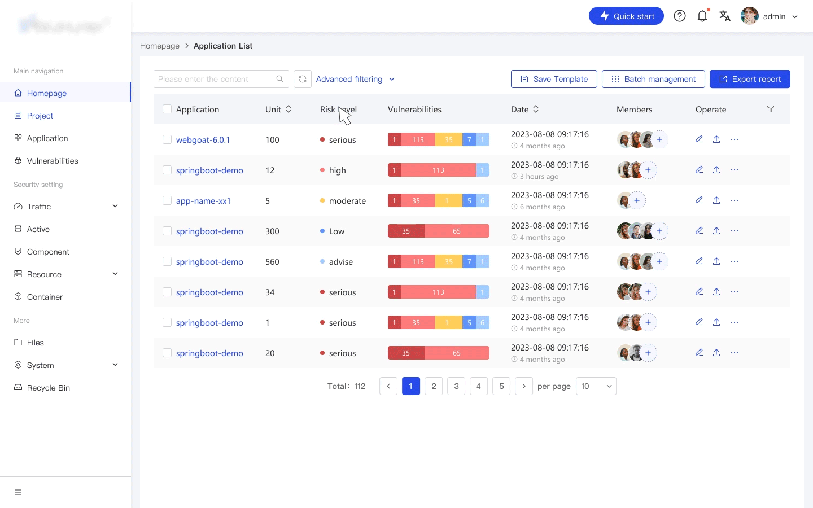
Task: Add member to webgoat-6.0.1 with plus icon
Action: point(659,139)
